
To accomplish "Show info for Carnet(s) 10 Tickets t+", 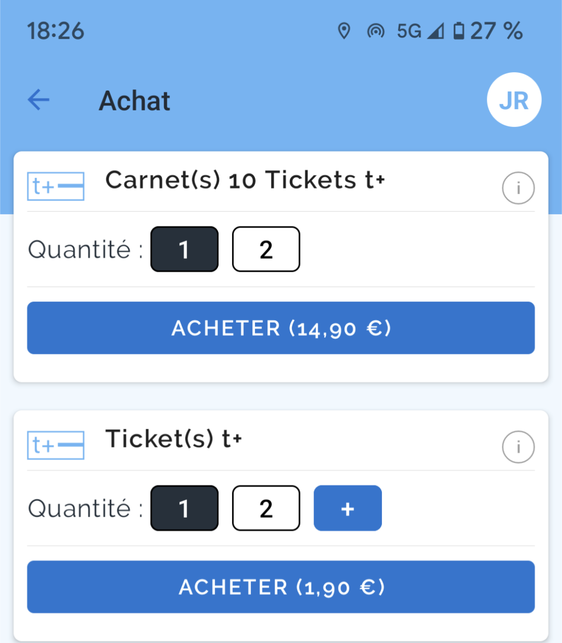I will (518, 188).
